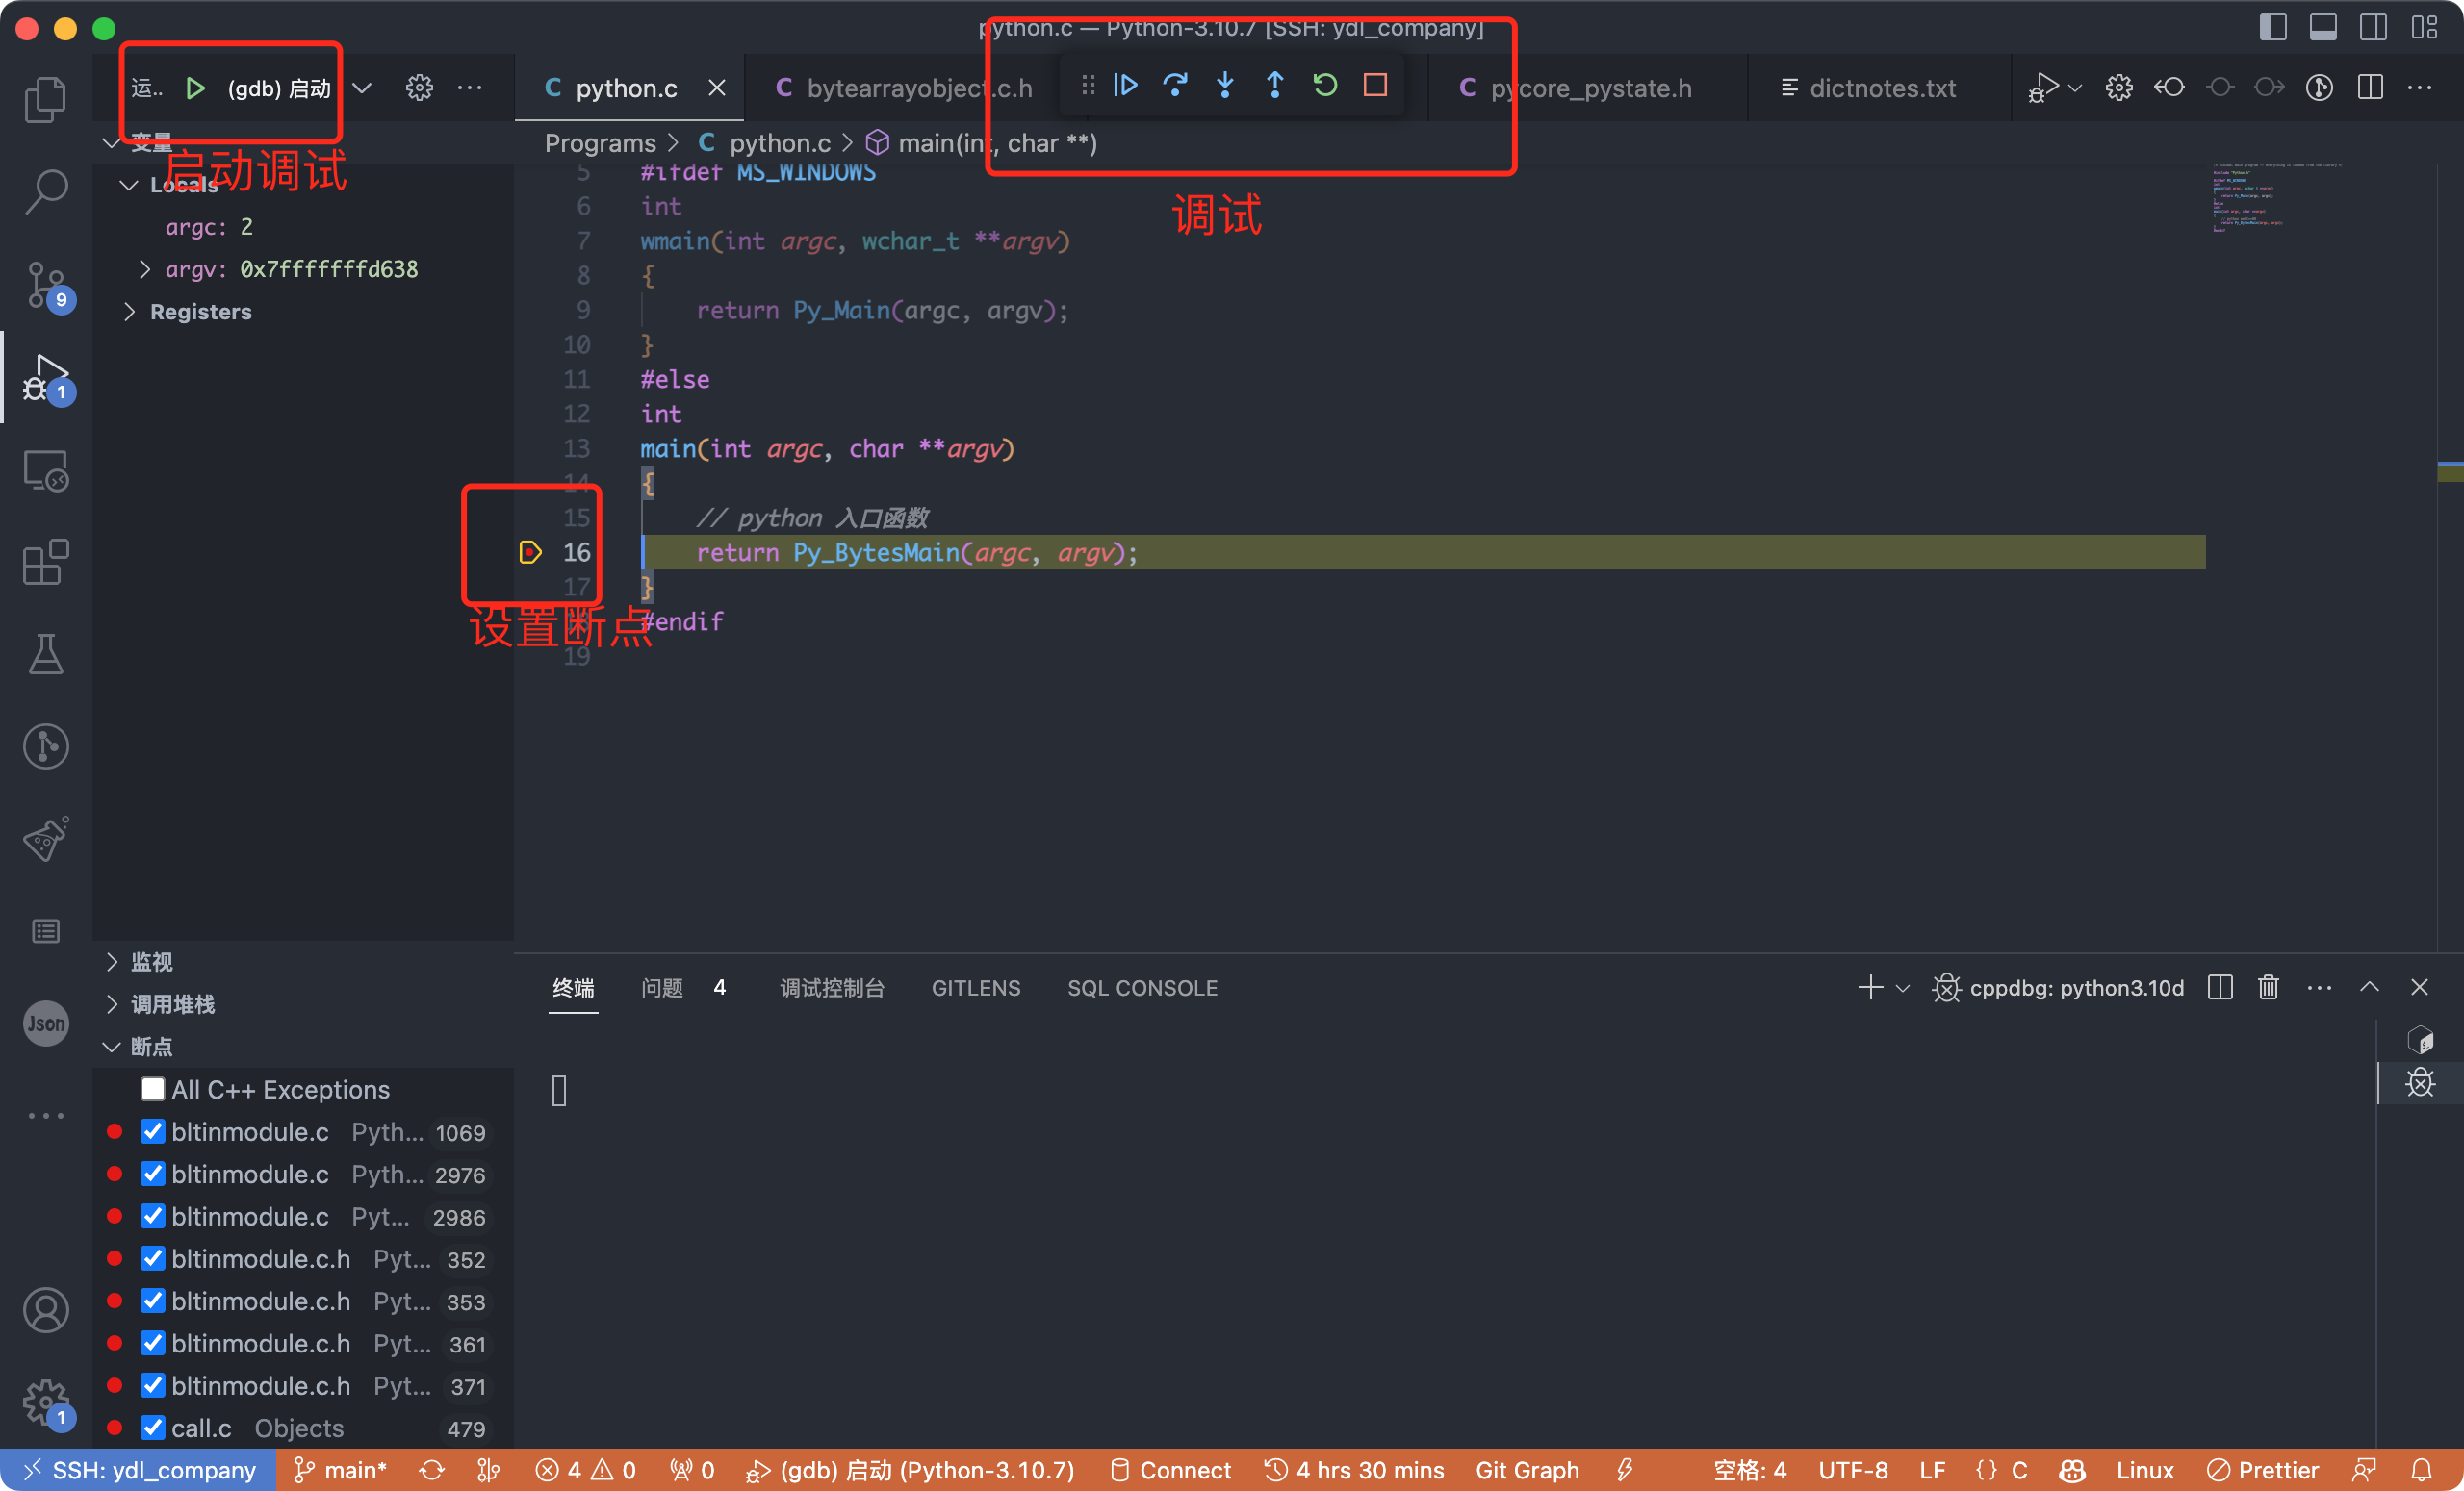This screenshot has height=1491, width=2464.
Task: Open the Remote Explorer view
Action: tap(45, 469)
